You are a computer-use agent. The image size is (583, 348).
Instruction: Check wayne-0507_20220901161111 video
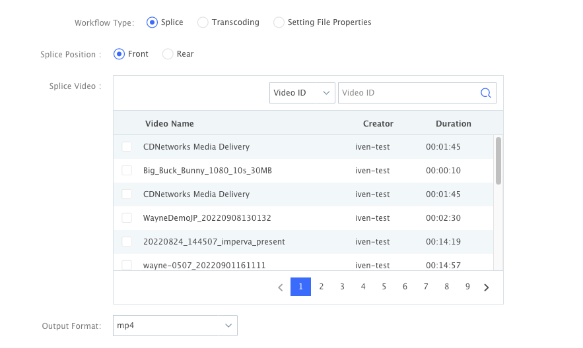click(x=127, y=265)
